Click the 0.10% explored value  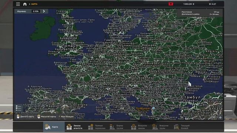36,11
